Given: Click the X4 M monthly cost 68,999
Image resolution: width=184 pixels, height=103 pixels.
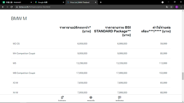Looking at the screenshot, I should tap(164, 93).
